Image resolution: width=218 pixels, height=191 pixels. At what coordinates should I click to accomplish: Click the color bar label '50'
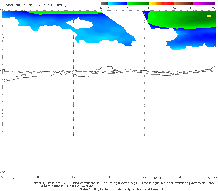(x=174, y=8)
